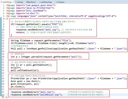
Task: Click the closing %> tag on line 35
Action: point(7,97)
